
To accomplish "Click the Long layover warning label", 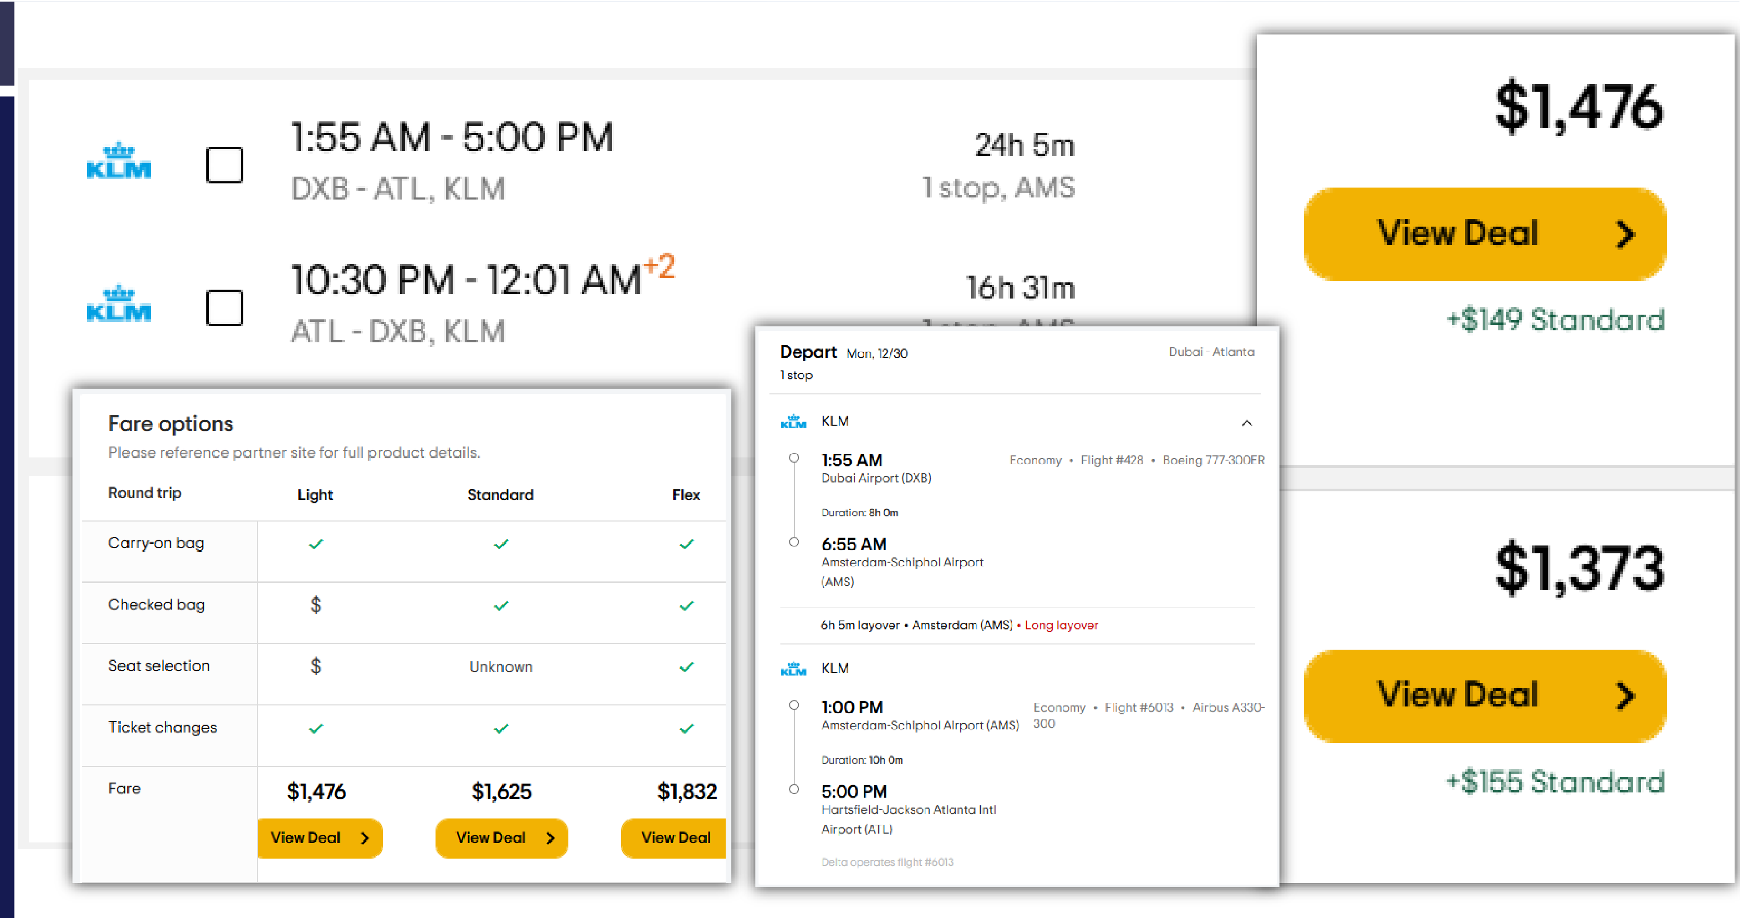I will tap(1061, 625).
